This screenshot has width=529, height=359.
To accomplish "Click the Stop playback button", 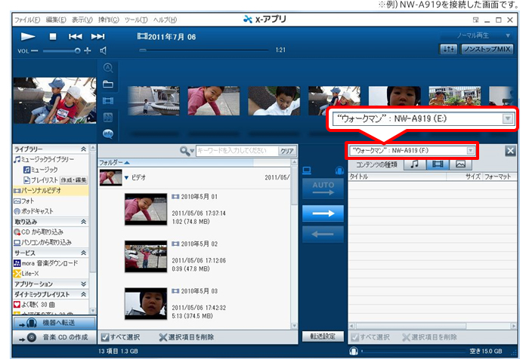I will click(52, 35).
